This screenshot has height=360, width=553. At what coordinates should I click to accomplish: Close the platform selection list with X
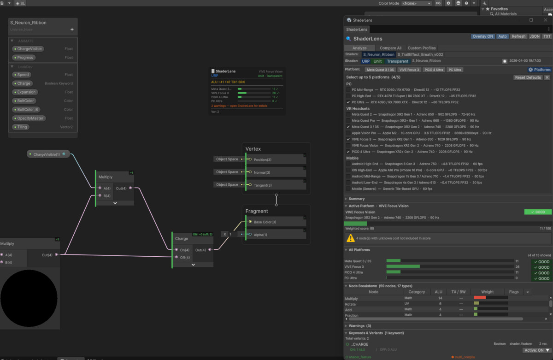tap(547, 77)
